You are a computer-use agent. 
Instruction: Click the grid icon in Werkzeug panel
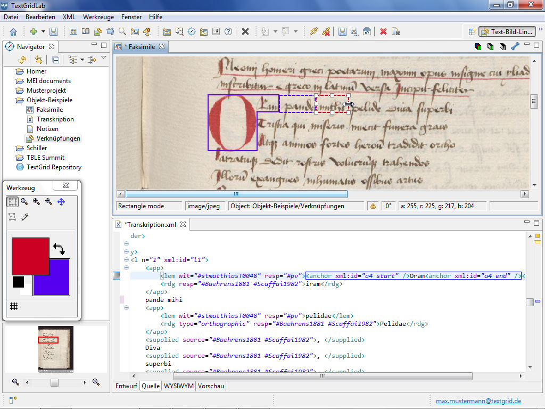14,306
